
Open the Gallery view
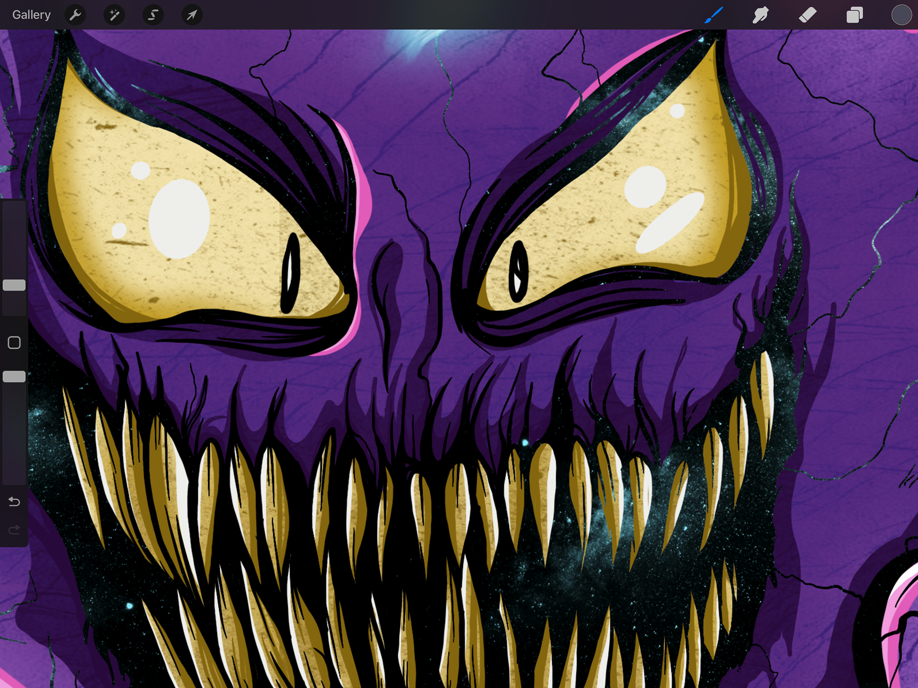[32, 15]
